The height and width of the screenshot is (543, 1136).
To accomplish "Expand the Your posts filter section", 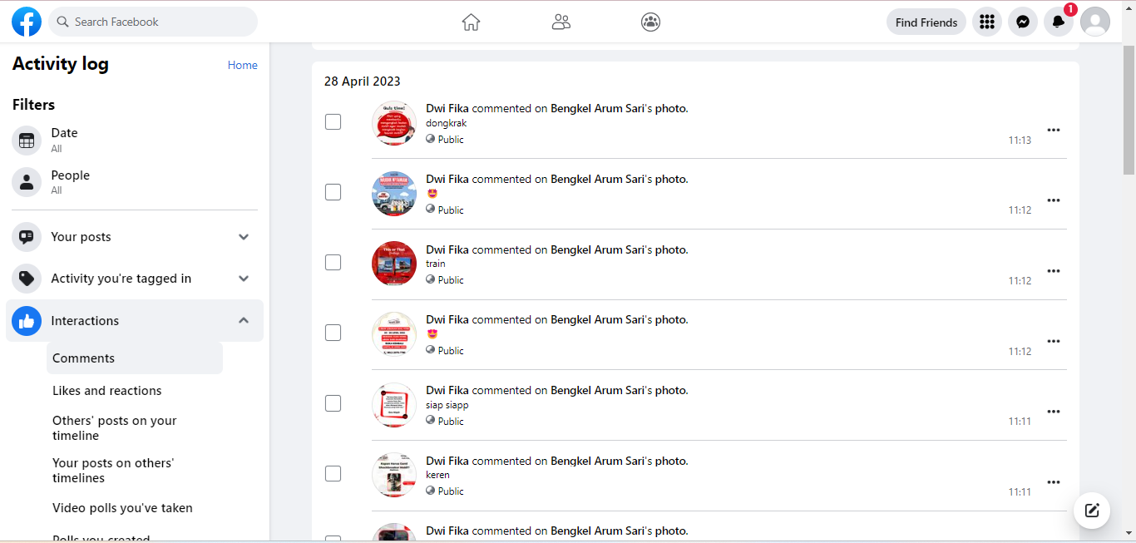I will [x=244, y=237].
